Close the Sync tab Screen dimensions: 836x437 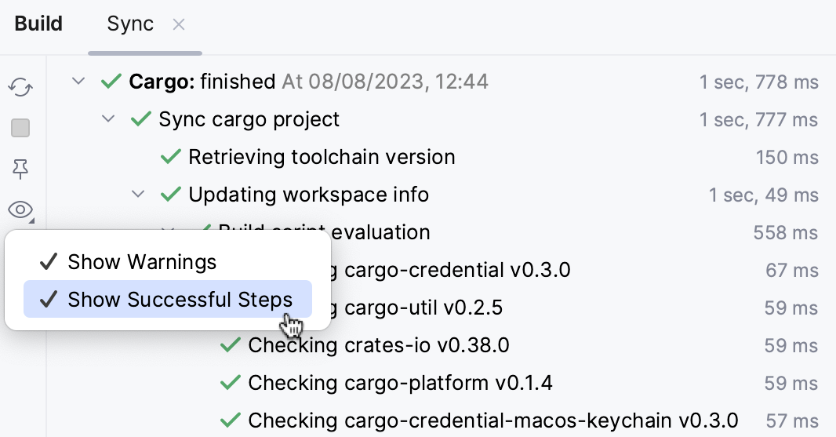179,25
